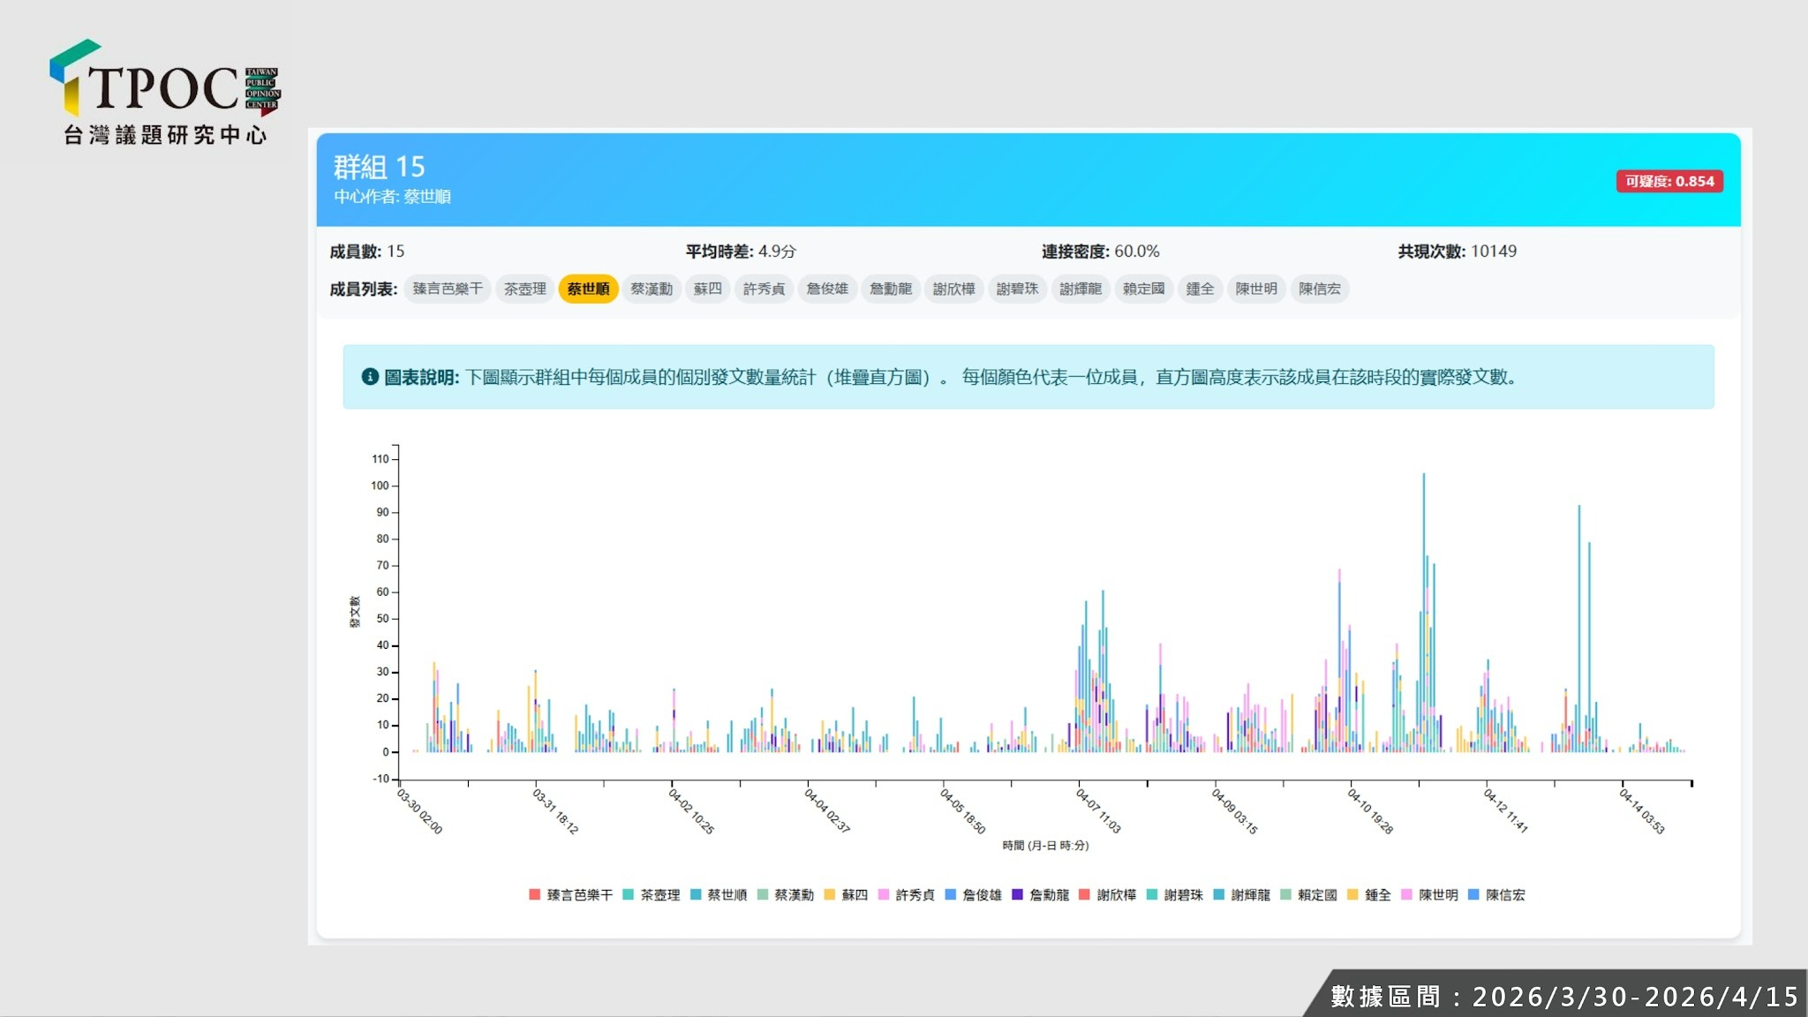1808x1017 pixels.
Task: Click the info icon beside 圖表說明
Action: tap(370, 377)
